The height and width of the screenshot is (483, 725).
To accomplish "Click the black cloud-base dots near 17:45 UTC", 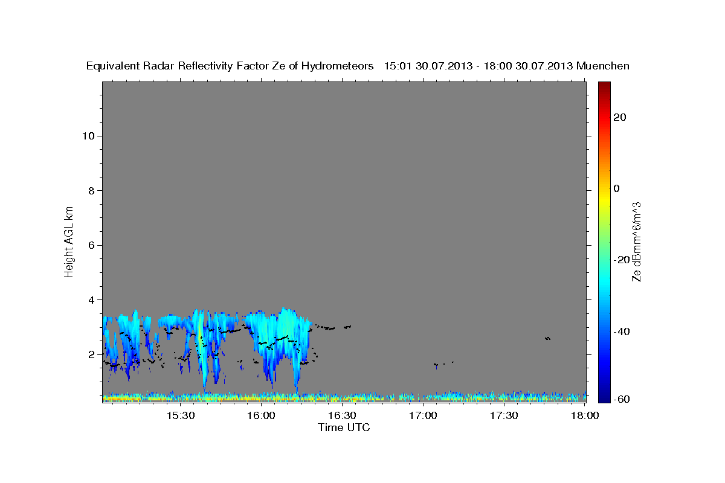I will [x=547, y=338].
